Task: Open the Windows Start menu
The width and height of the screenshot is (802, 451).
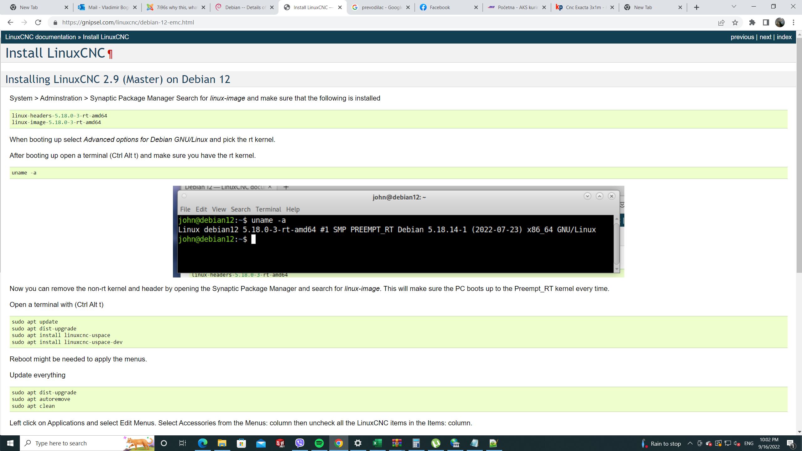Action: coord(10,443)
